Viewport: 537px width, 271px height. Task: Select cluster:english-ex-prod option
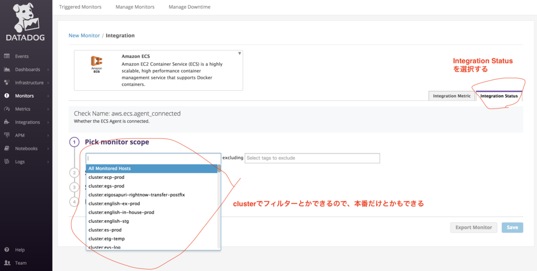(x=152, y=203)
